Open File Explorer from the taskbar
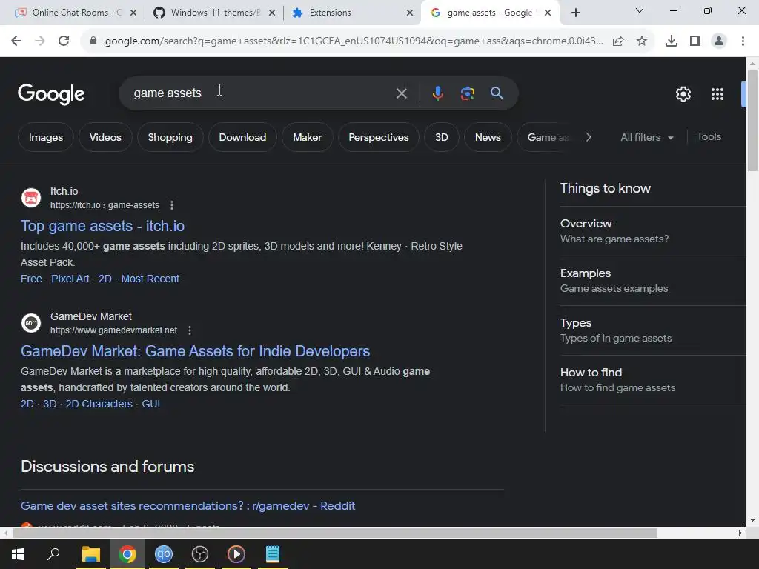 [x=91, y=554]
